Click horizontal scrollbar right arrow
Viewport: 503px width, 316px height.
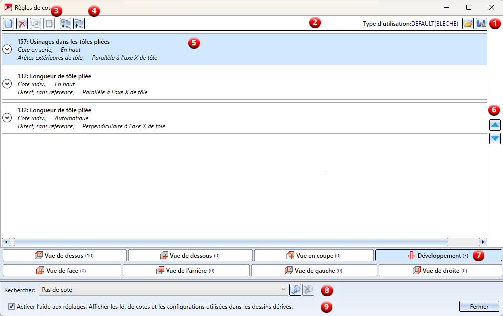click(483, 242)
